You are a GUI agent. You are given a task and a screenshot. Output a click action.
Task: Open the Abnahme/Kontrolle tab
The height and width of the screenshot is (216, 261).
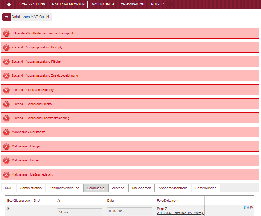[173, 188]
